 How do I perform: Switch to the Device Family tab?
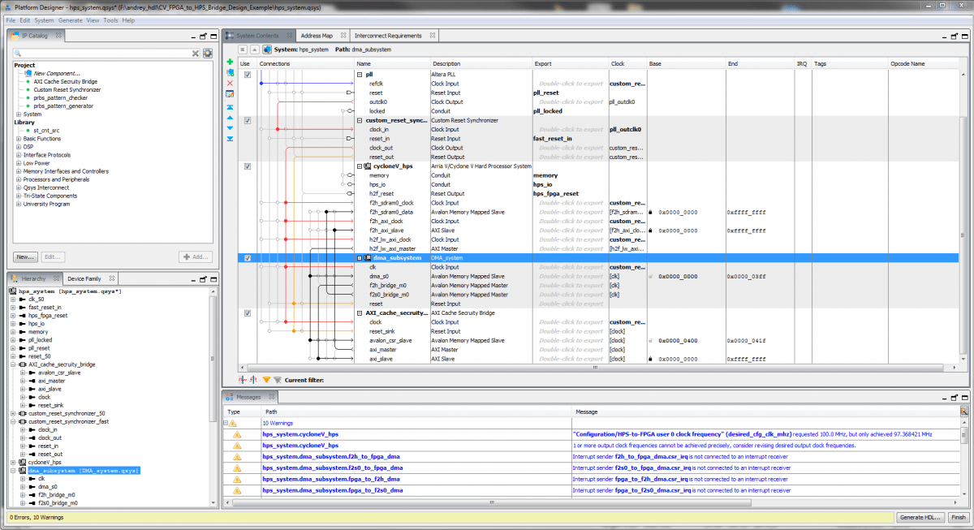tap(84, 278)
